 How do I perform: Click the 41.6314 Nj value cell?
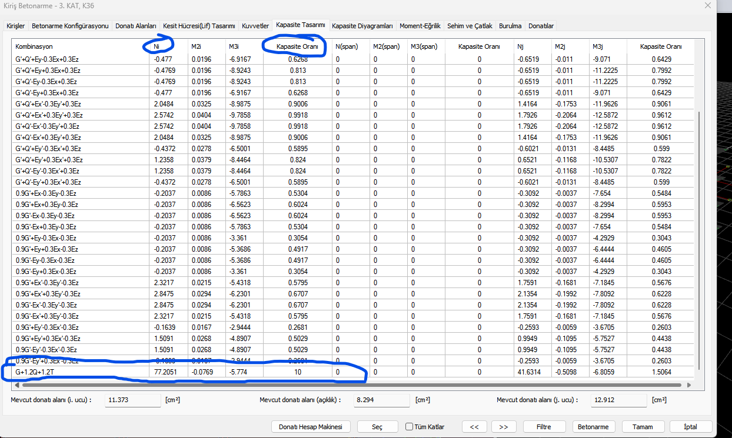pos(533,372)
